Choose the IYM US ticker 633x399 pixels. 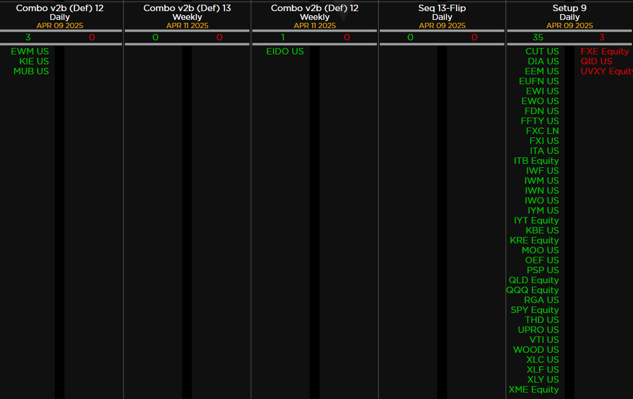tap(544, 211)
